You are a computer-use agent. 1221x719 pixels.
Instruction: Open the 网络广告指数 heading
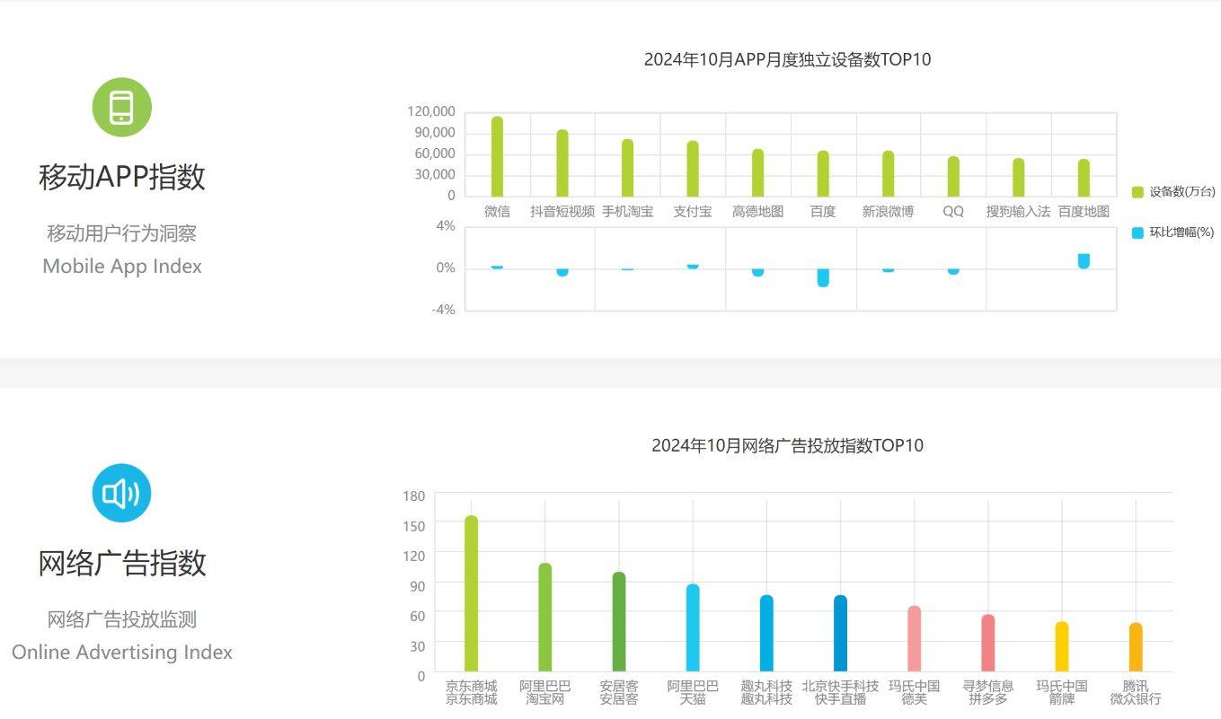(122, 563)
